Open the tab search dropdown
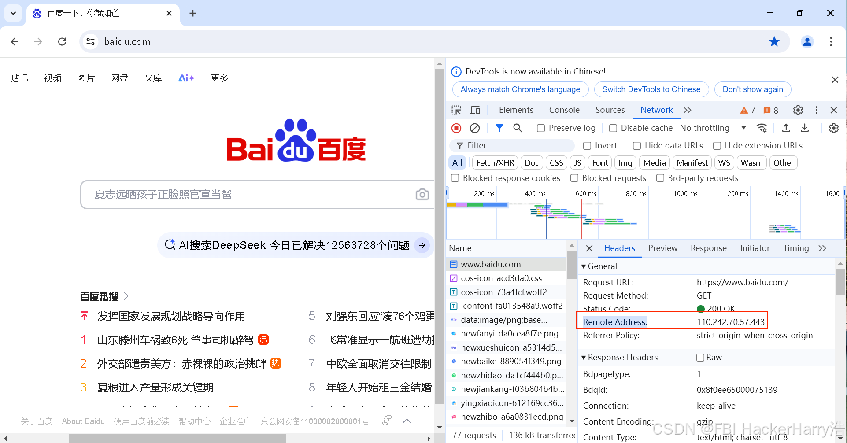The width and height of the screenshot is (847, 443). click(13, 13)
